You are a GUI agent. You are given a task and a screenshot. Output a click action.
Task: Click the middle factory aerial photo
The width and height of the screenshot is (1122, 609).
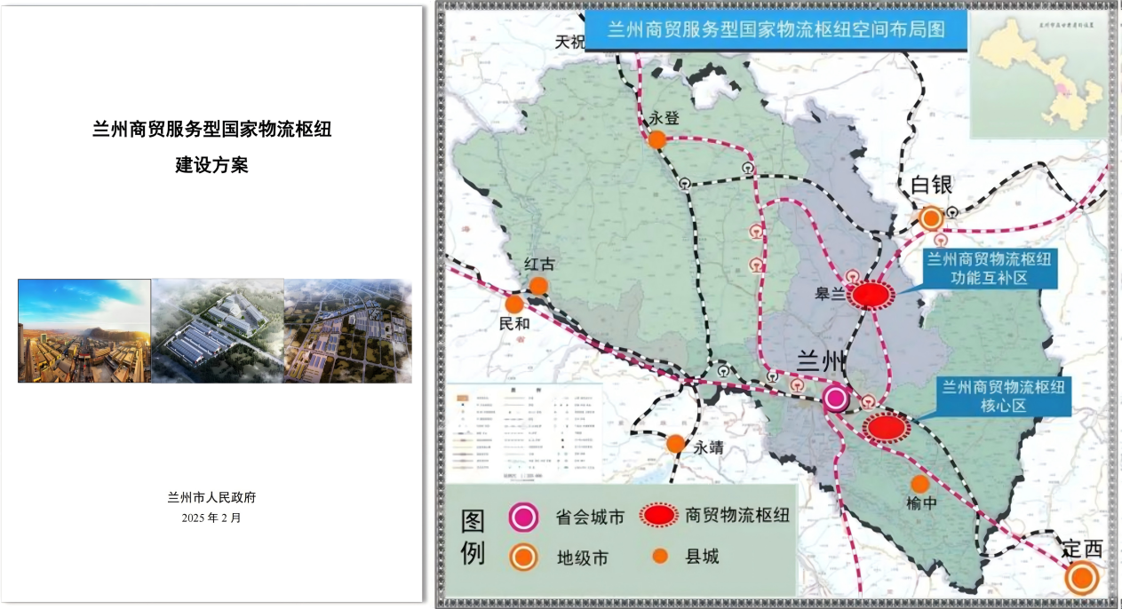coord(216,331)
